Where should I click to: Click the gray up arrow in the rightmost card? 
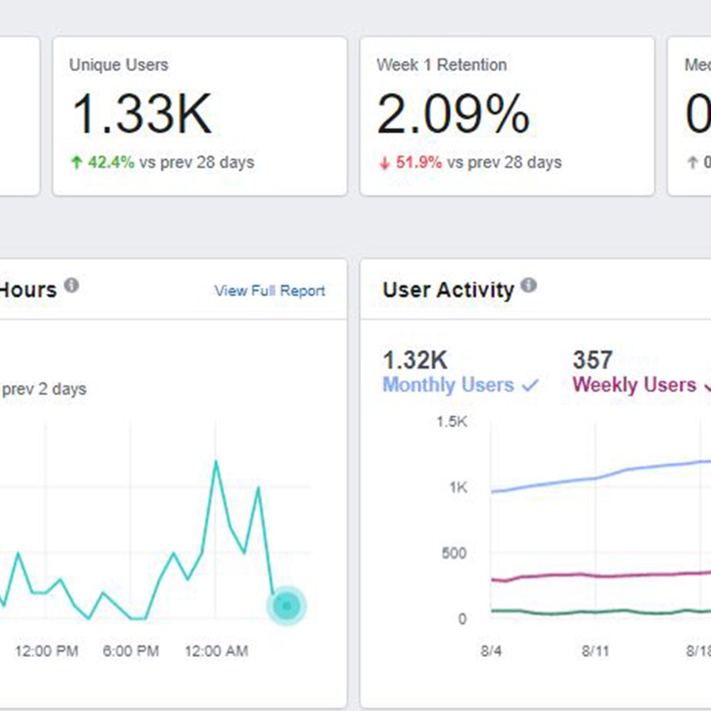(x=691, y=163)
